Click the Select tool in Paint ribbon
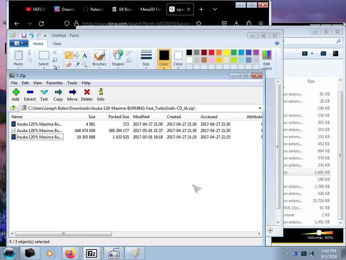 [44, 59]
